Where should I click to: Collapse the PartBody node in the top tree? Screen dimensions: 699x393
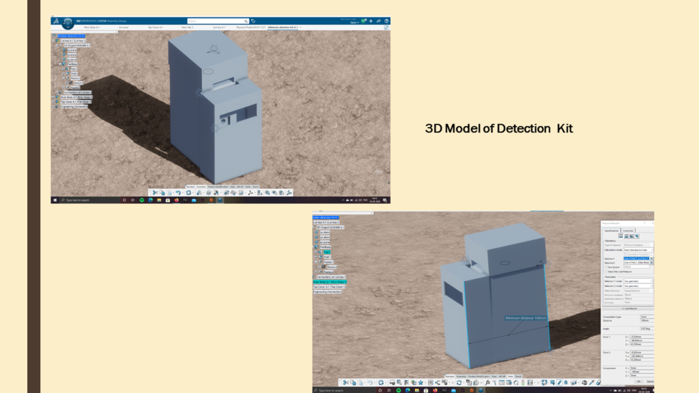(x=60, y=64)
